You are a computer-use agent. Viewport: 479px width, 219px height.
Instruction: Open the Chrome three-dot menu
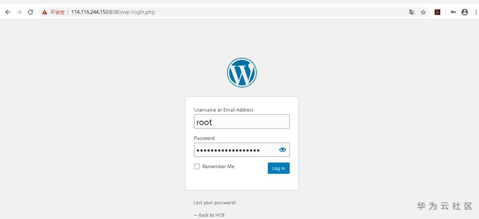[x=476, y=12]
